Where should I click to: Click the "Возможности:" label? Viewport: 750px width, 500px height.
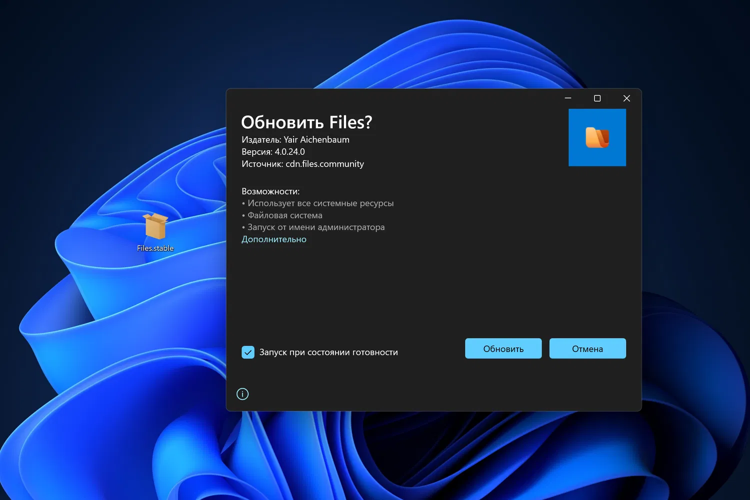coord(270,191)
